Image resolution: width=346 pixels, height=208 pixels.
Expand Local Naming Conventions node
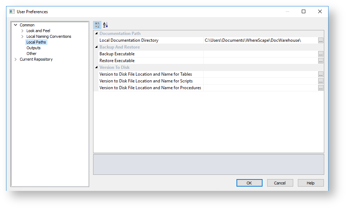point(22,36)
